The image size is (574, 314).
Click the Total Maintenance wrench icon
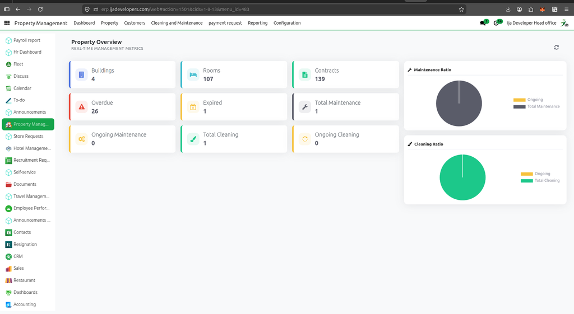click(x=304, y=107)
